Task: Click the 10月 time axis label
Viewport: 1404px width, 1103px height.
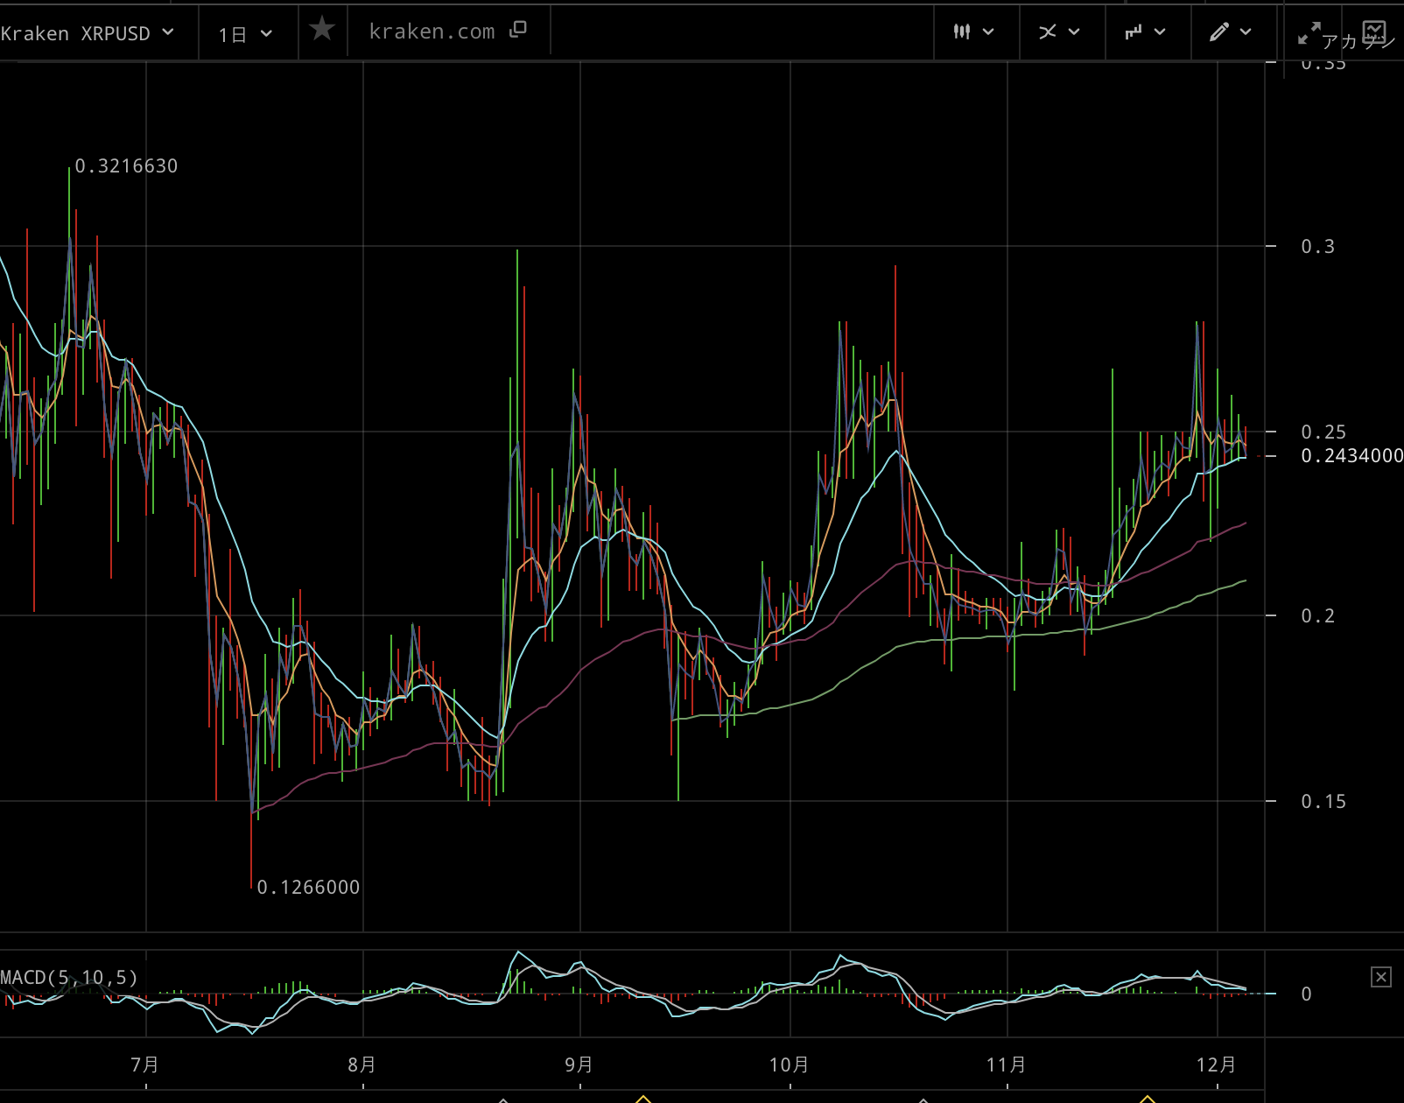Action: coord(790,1065)
